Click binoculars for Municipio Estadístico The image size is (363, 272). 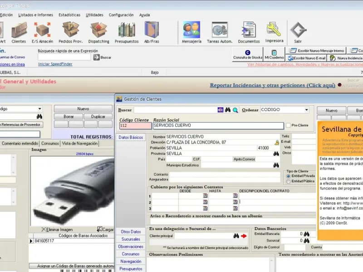(x=276, y=165)
